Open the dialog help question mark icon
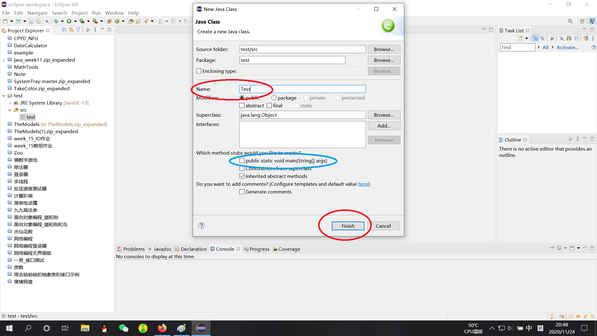Image resolution: width=597 pixels, height=336 pixels. pyautogui.click(x=201, y=226)
